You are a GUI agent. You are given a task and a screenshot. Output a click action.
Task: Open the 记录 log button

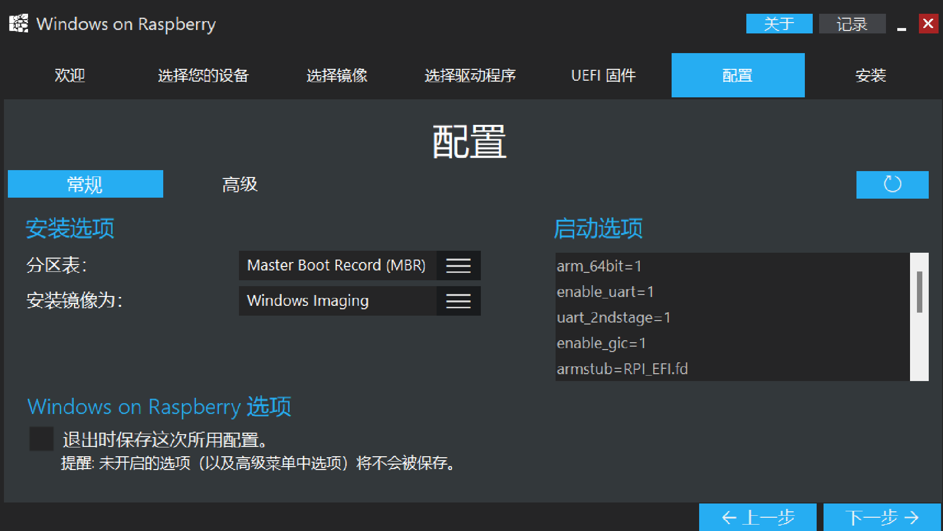point(852,24)
